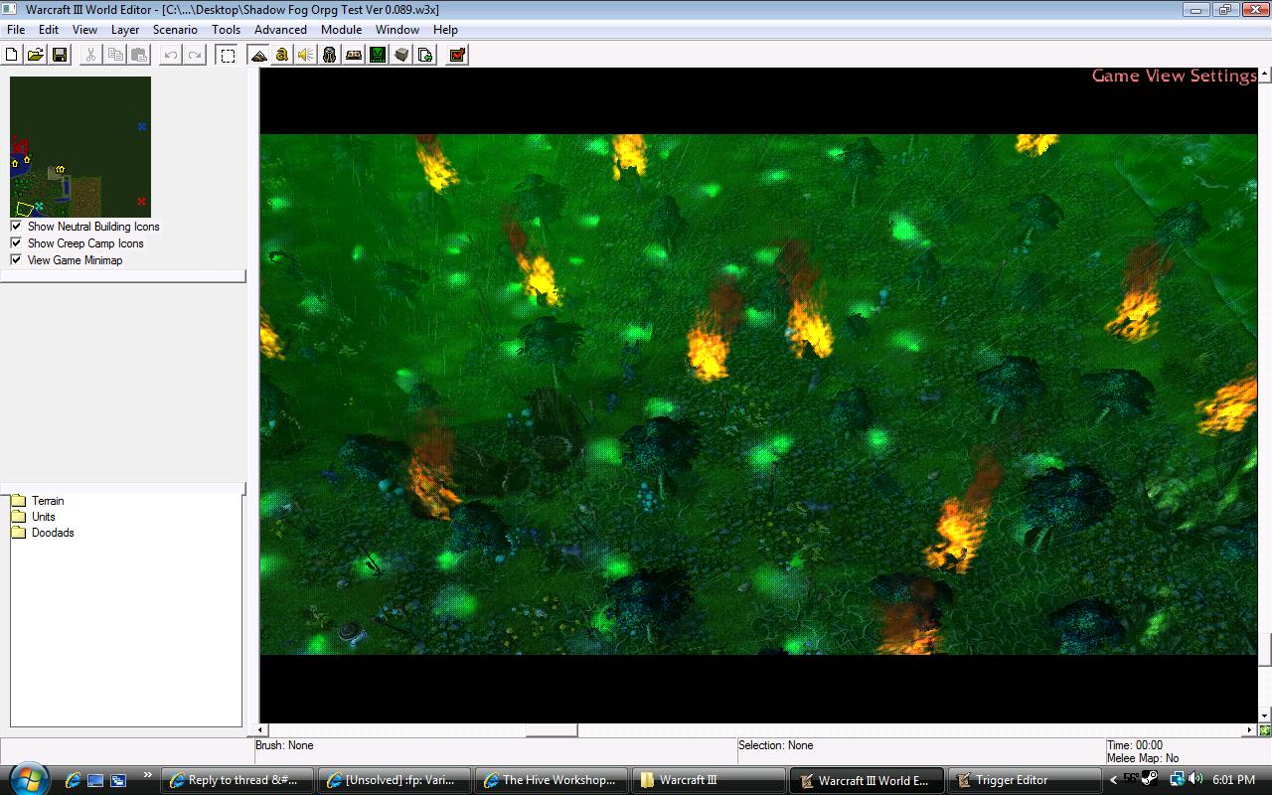The width and height of the screenshot is (1272, 795).
Task: Click the Paste toolbar icon
Action: click(x=139, y=55)
